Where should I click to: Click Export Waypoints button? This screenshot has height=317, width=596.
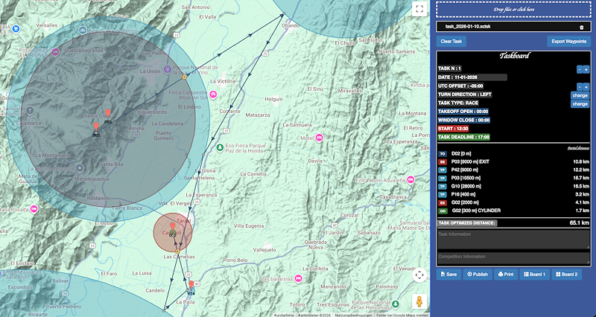569,42
